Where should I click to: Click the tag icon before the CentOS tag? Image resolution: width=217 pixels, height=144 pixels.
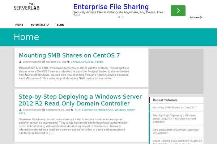coord(68,62)
